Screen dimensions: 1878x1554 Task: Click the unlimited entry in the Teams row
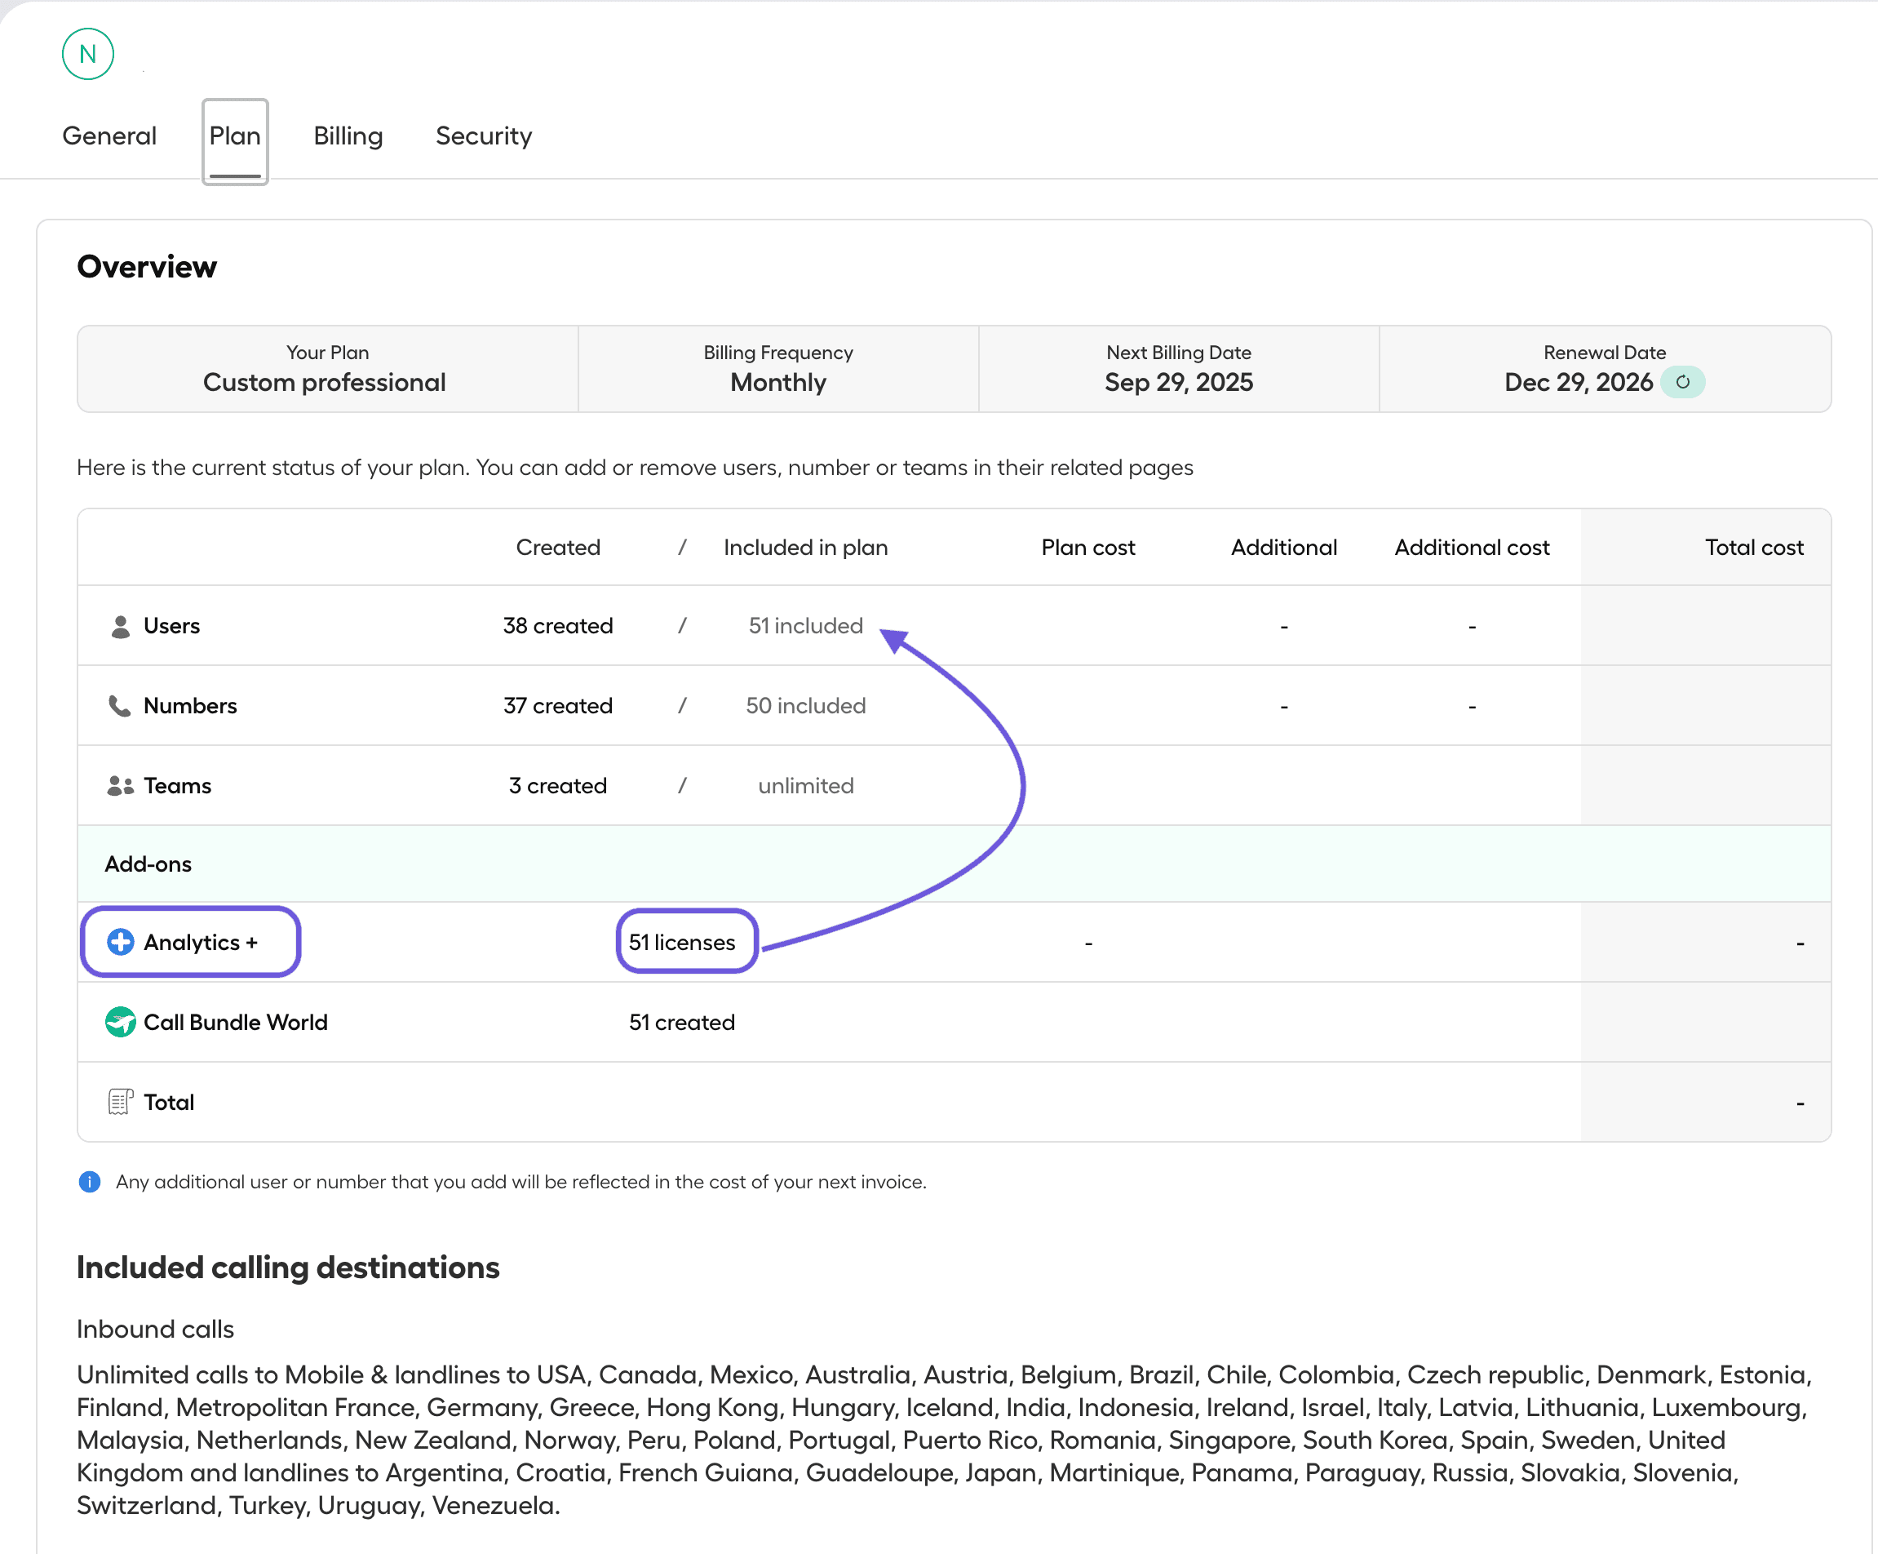click(805, 785)
